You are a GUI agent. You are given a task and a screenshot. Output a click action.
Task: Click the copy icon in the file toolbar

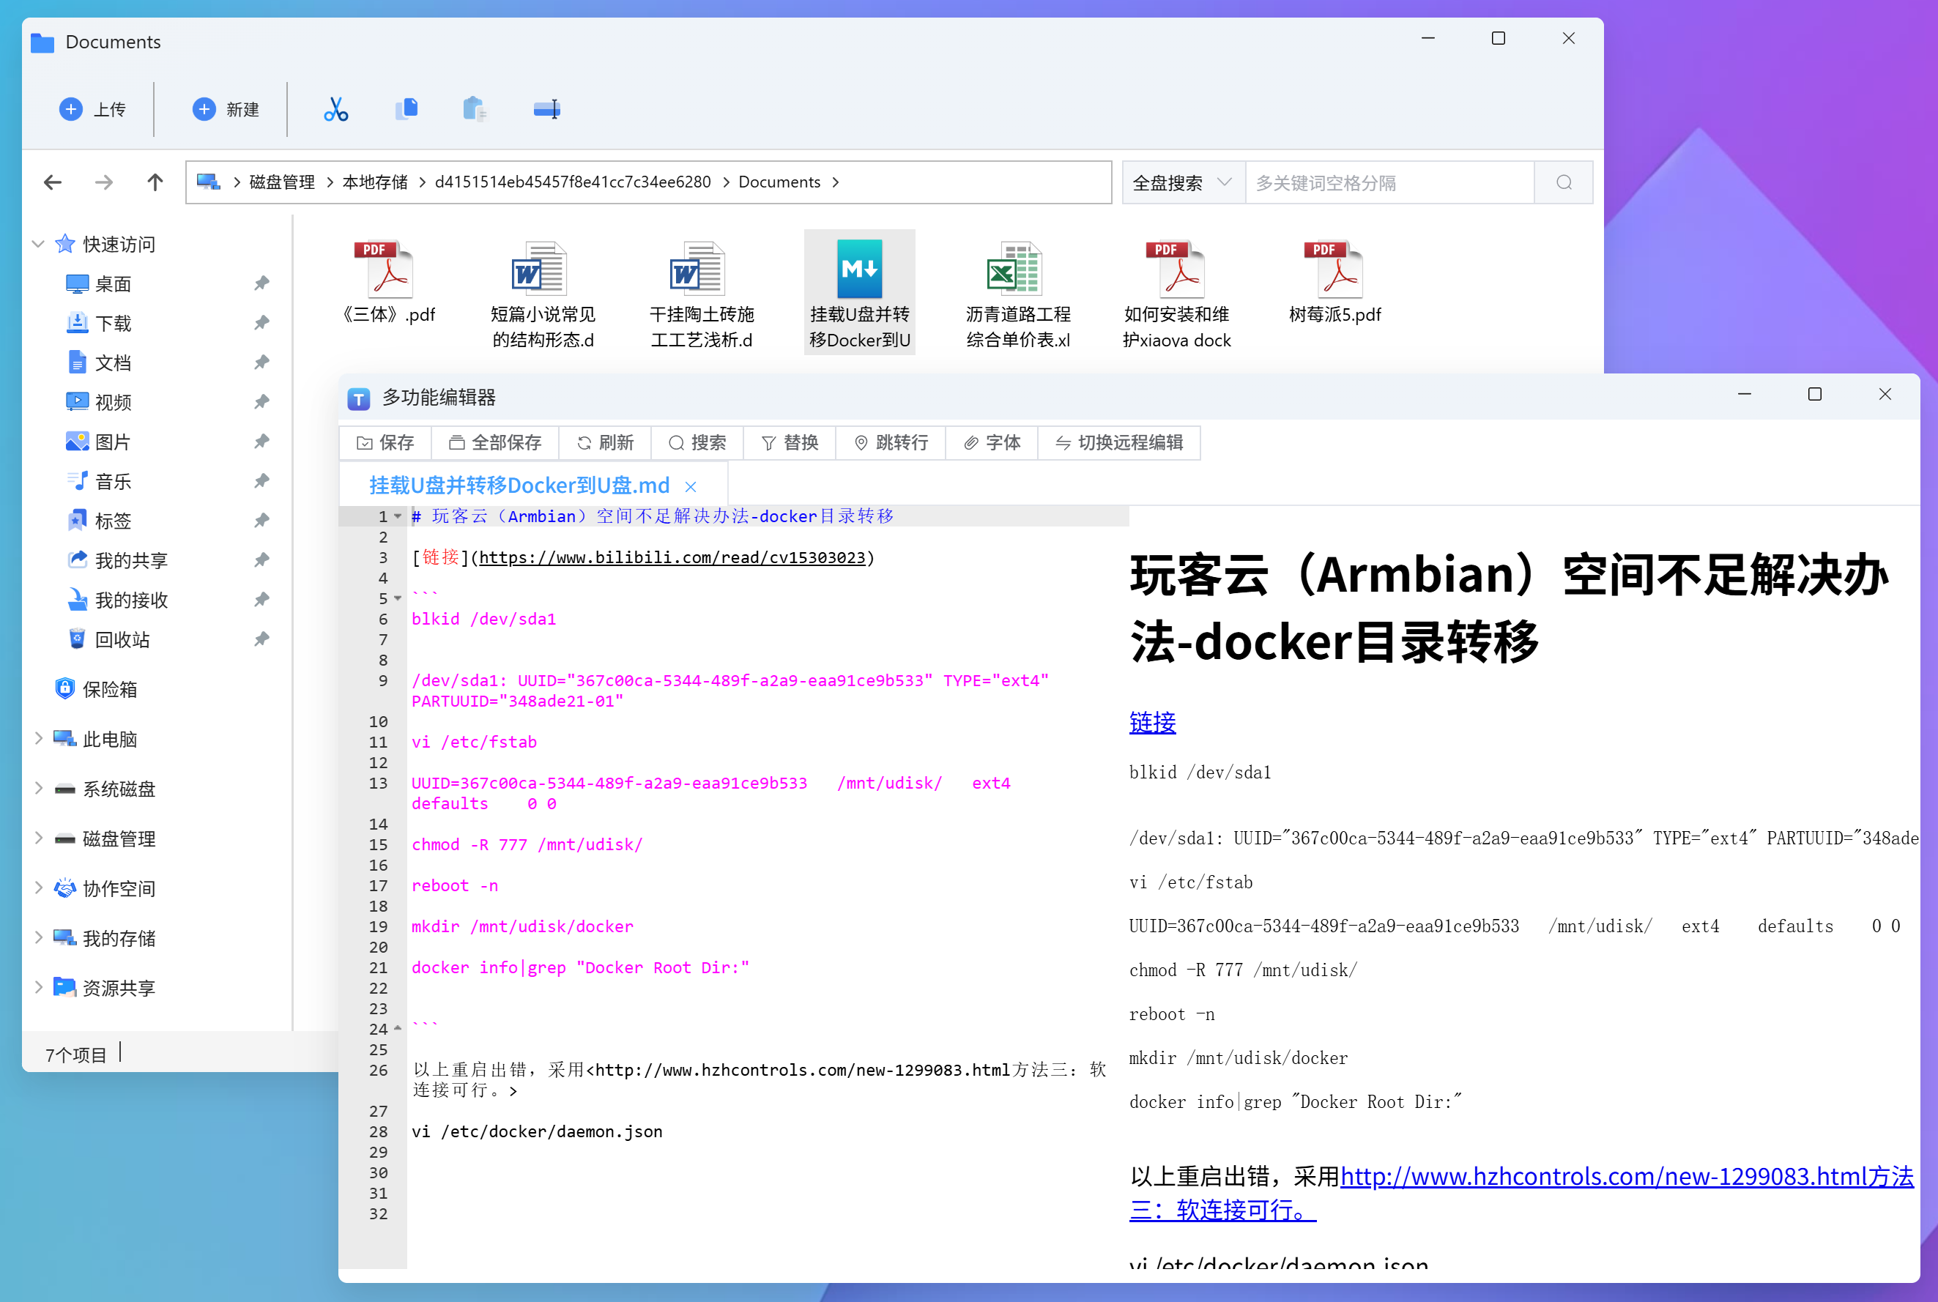pos(406,109)
